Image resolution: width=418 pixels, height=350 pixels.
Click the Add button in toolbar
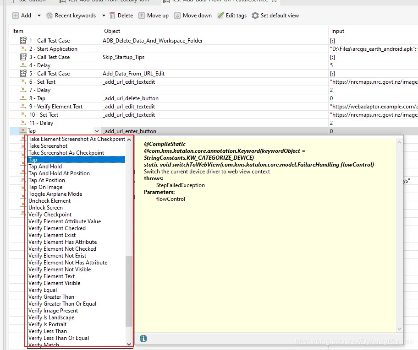point(22,16)
